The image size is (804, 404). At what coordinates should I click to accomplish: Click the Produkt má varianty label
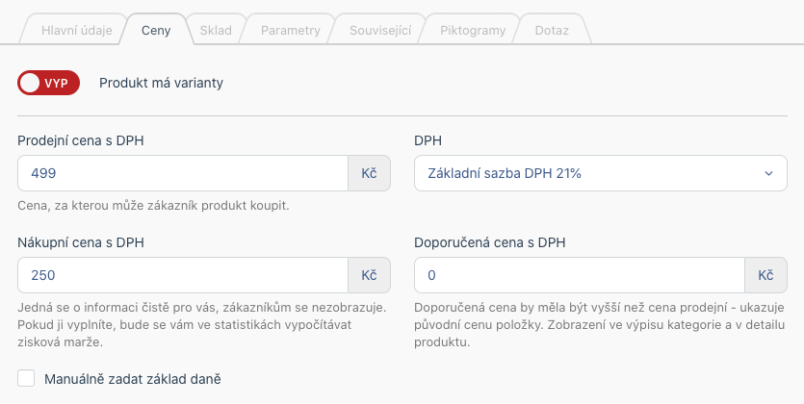(161, 83)
